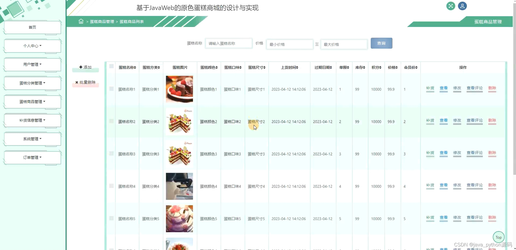Sort table by 蛋糕颜色 column

pos(209,67)
